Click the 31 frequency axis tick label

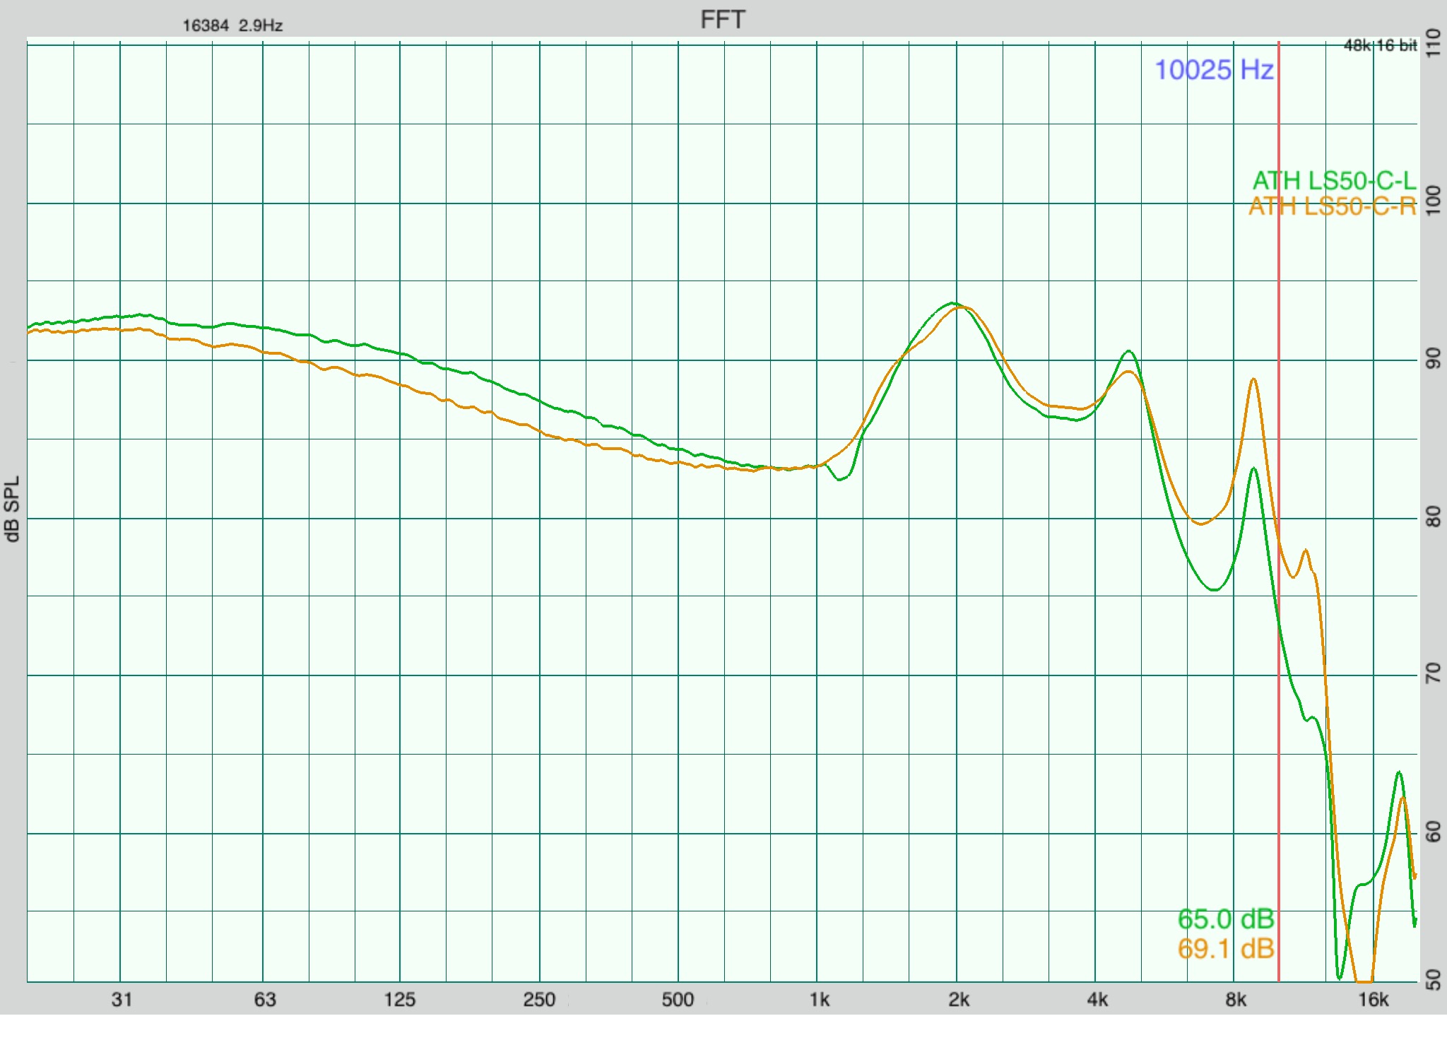[x=122, y=999]
